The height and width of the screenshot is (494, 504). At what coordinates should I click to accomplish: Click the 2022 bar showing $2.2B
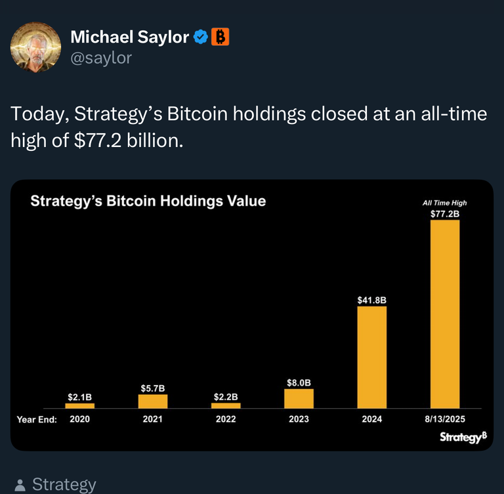[x=226, y=405]
